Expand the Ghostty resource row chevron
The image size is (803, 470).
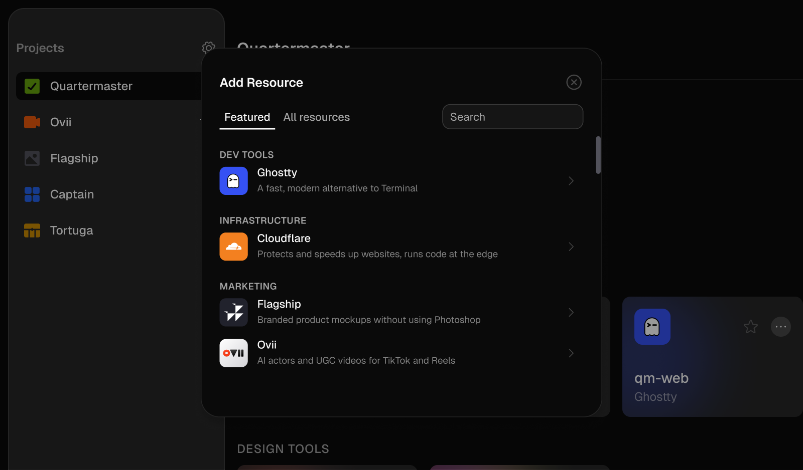tap(571, 181)
